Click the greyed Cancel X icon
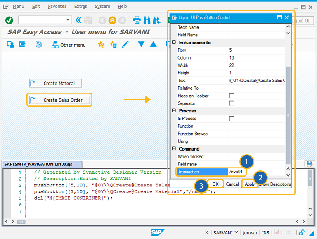The image size is (317, 239). click(122, 20)
